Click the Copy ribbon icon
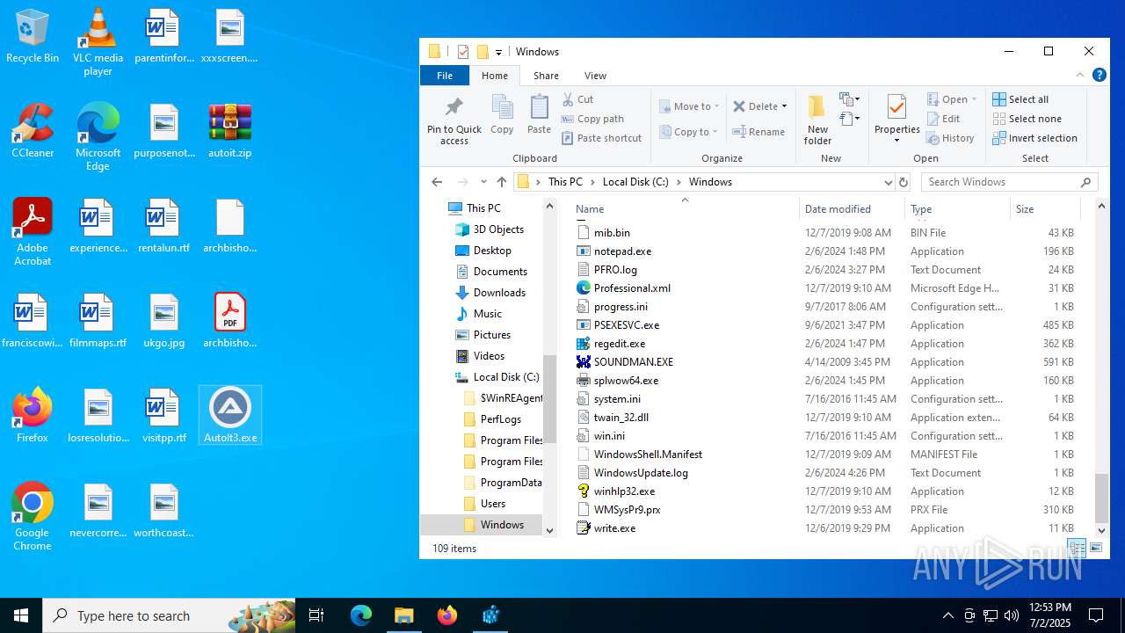 502,107
